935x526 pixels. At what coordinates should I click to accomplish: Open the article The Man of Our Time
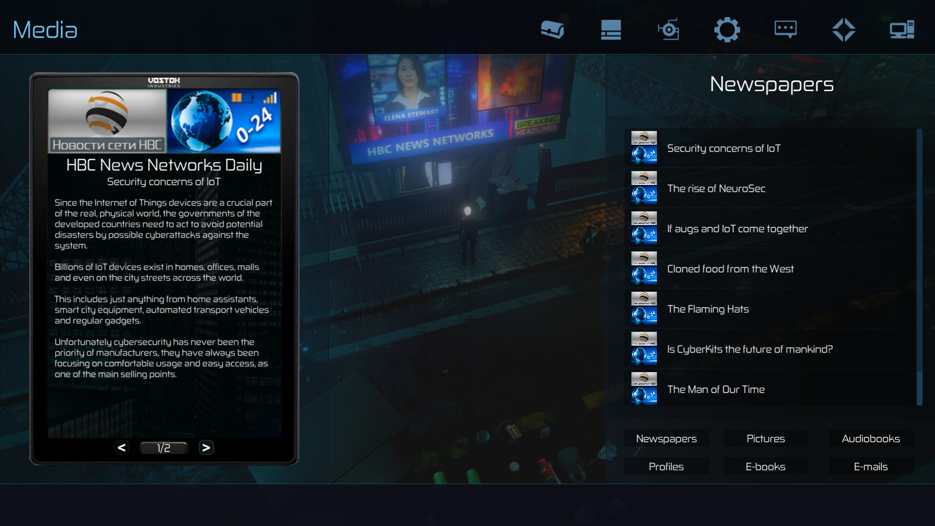pyautogui.click(x=716, y=389)
